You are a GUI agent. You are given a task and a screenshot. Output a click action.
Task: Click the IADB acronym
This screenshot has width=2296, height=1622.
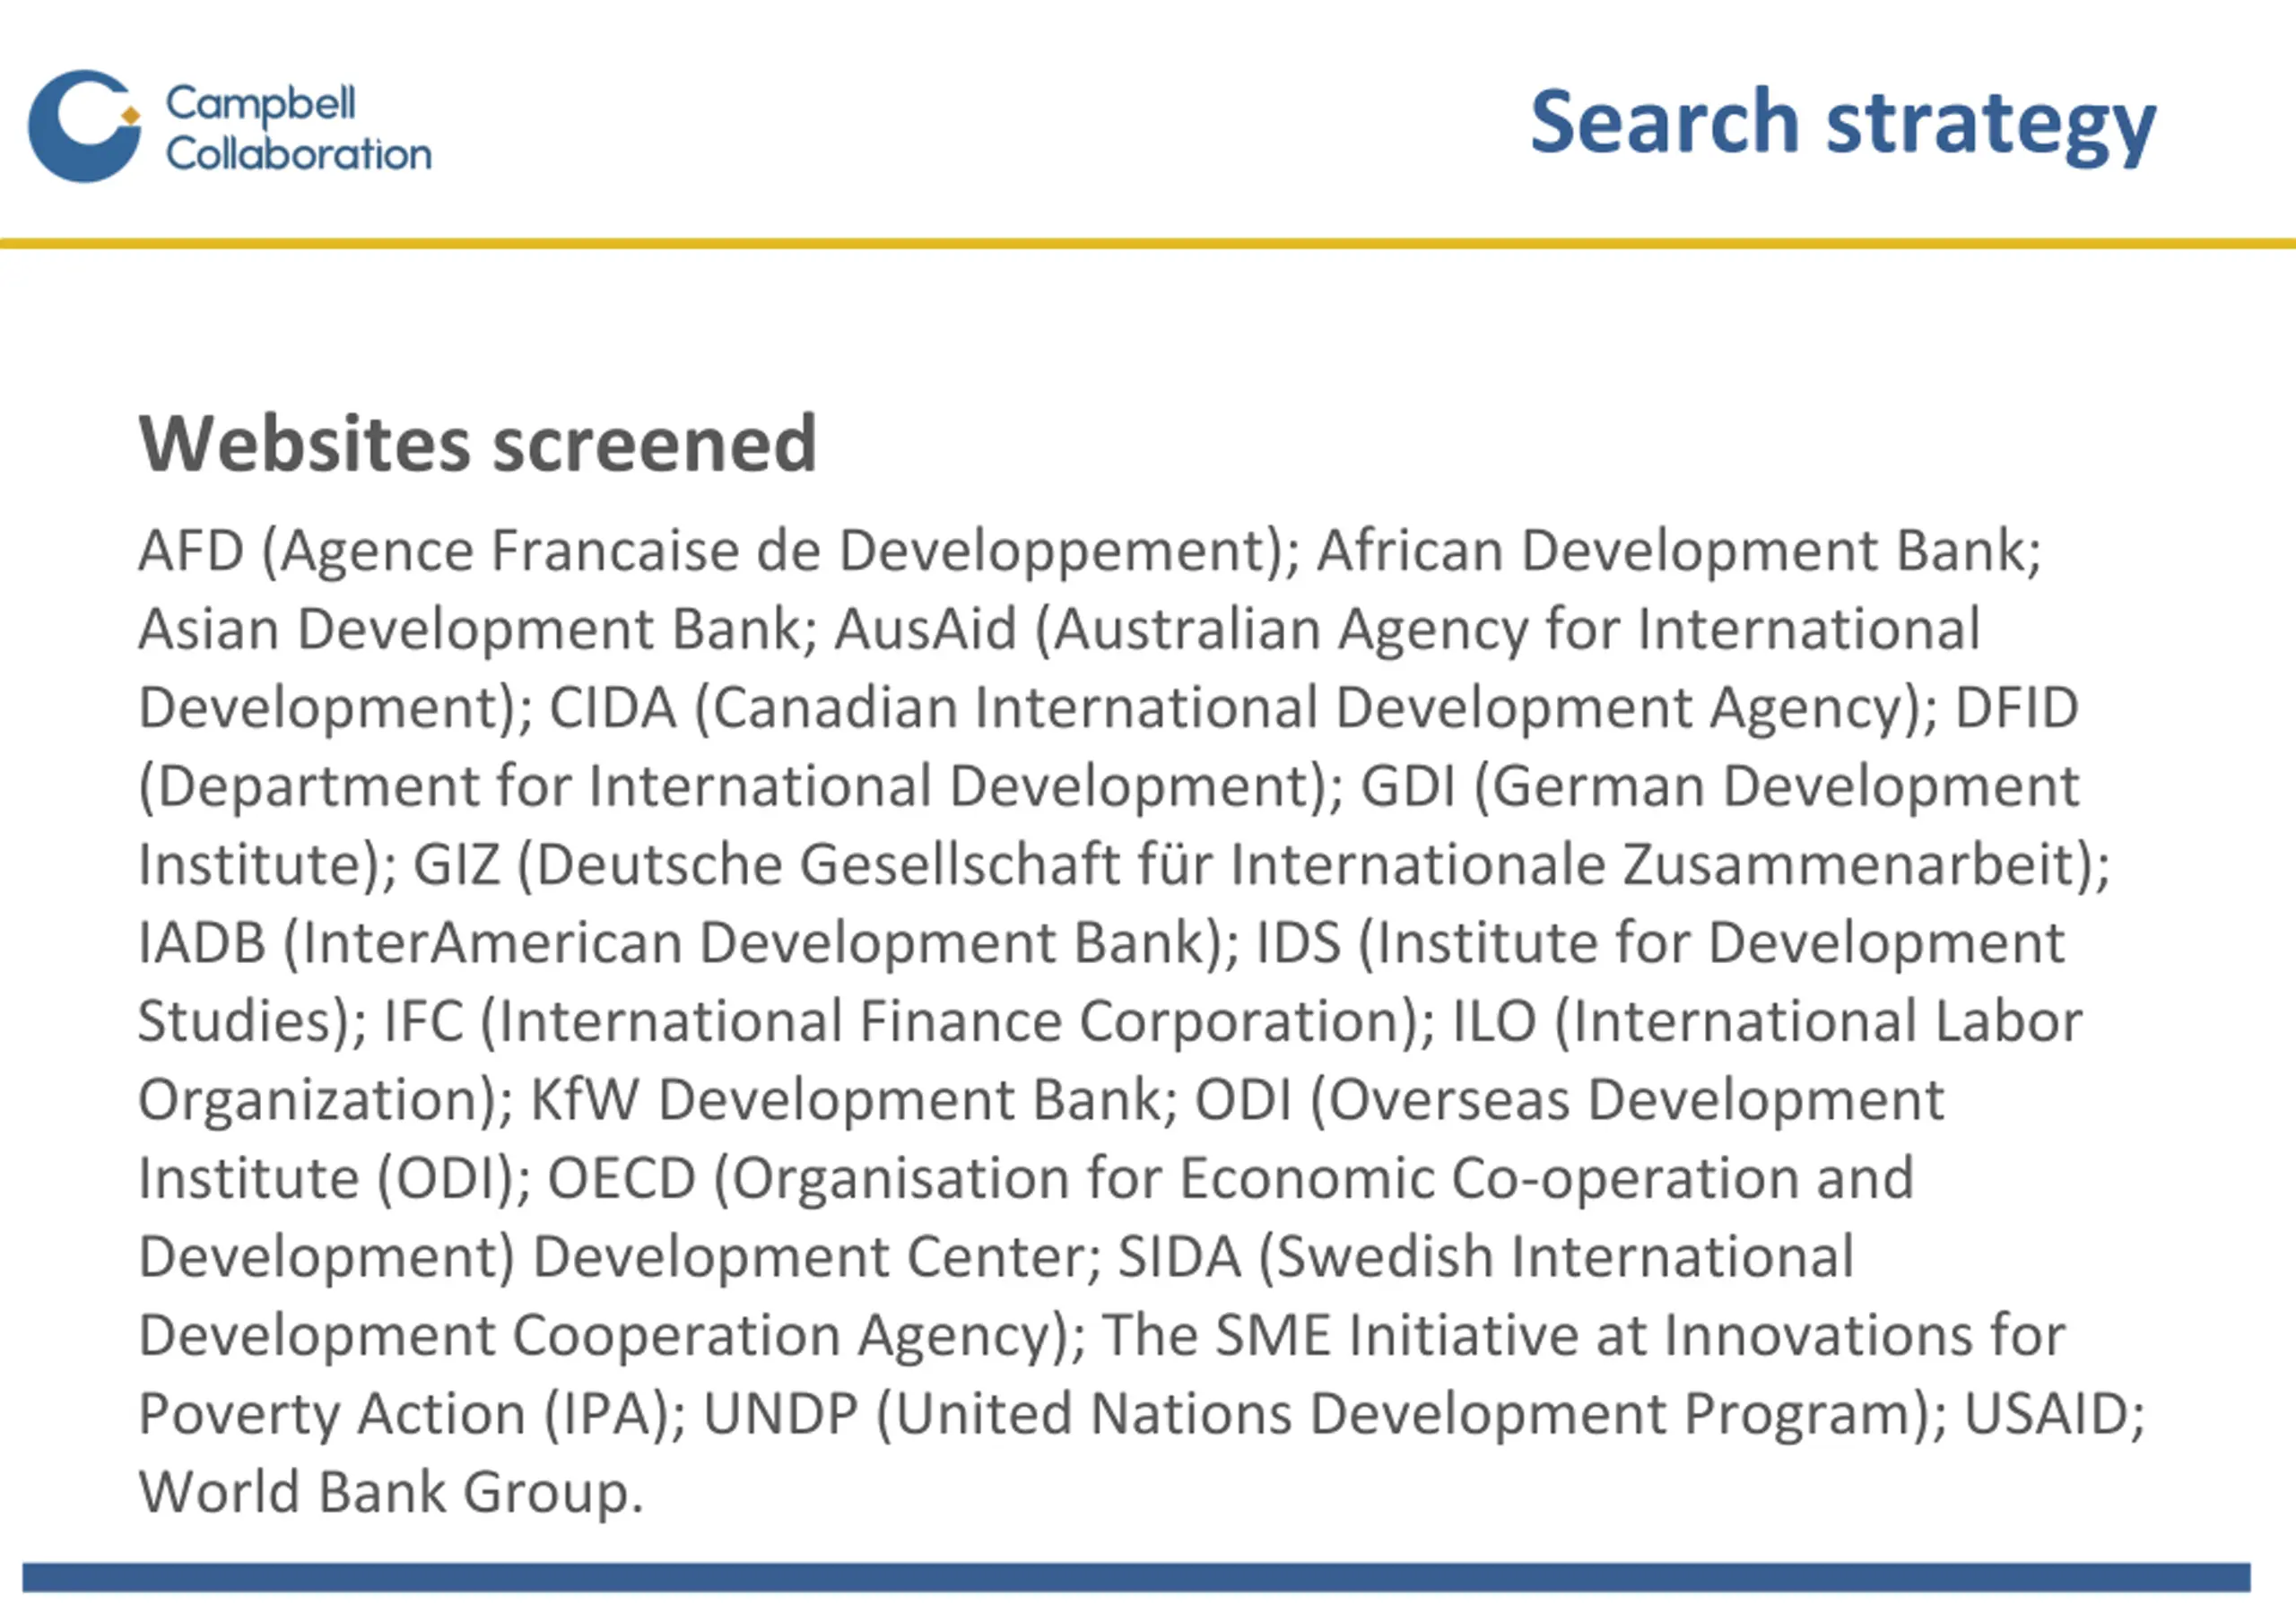point(202,943)
